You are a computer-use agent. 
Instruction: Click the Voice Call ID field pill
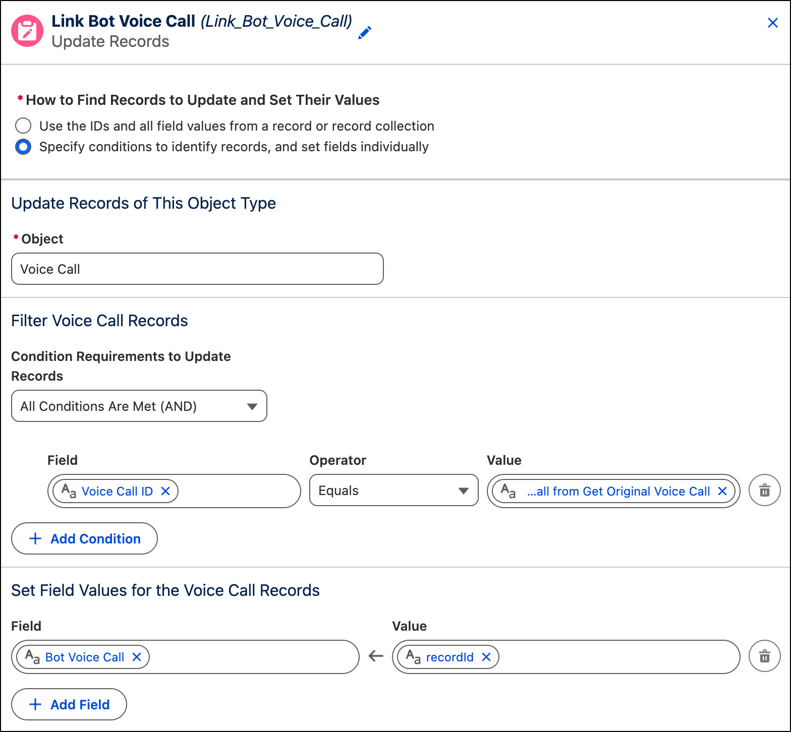(x=116, y=491)
